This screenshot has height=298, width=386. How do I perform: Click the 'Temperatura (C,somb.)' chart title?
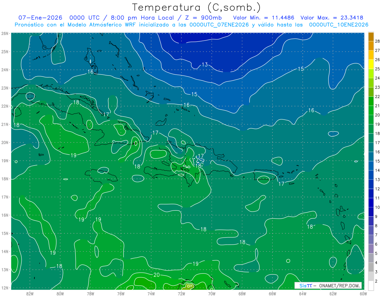pos(197,8)
